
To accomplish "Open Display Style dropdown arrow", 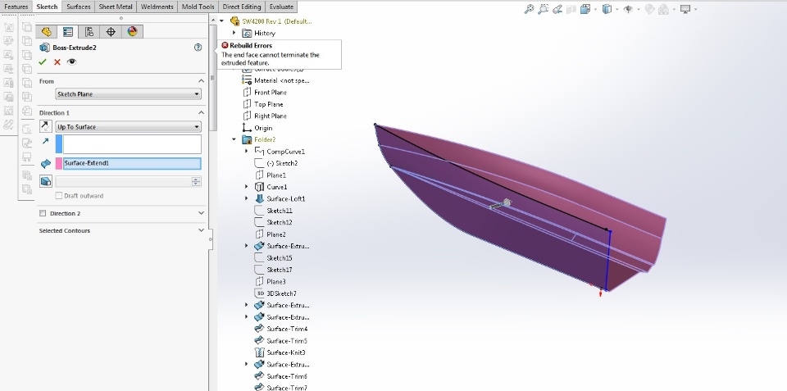I will [x=616, y=9].
